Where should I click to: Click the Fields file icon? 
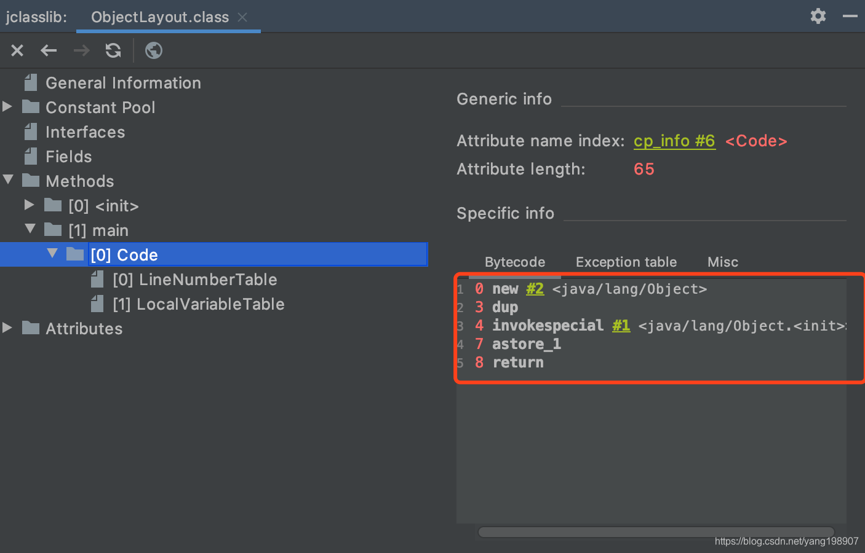(x=31, y=156)
